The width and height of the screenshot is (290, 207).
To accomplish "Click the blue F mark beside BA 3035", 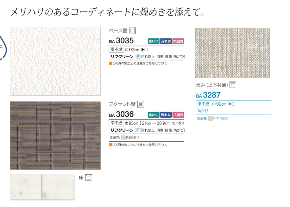I will click(x=138, y=57).
